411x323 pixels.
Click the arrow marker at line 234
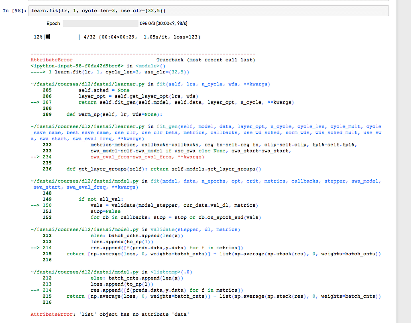coord(36,157)
